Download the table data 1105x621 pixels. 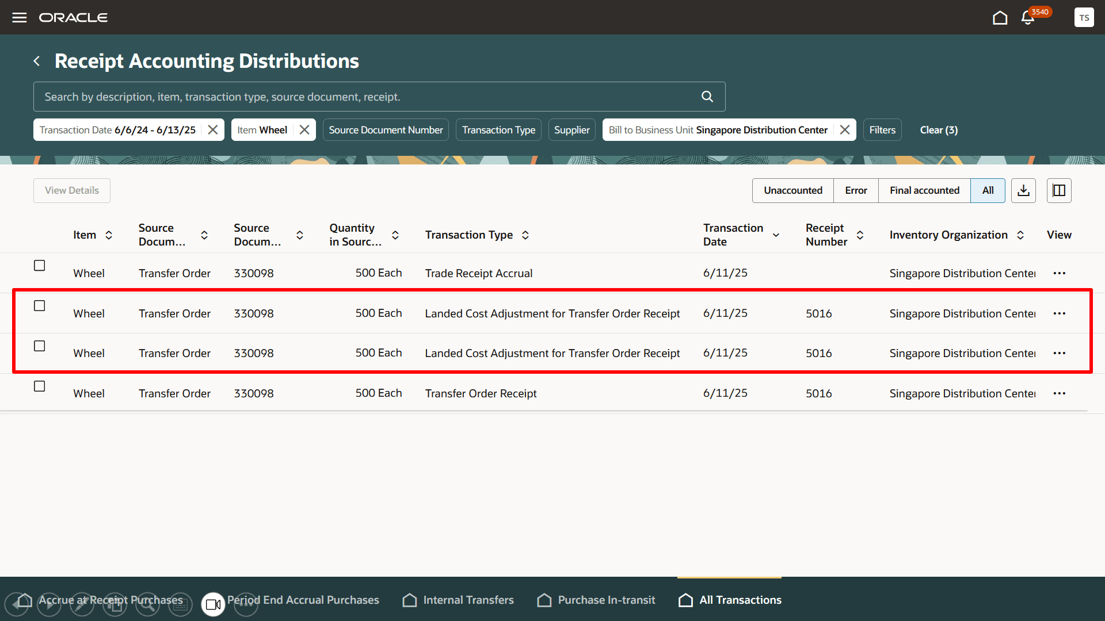[1023, 190]
